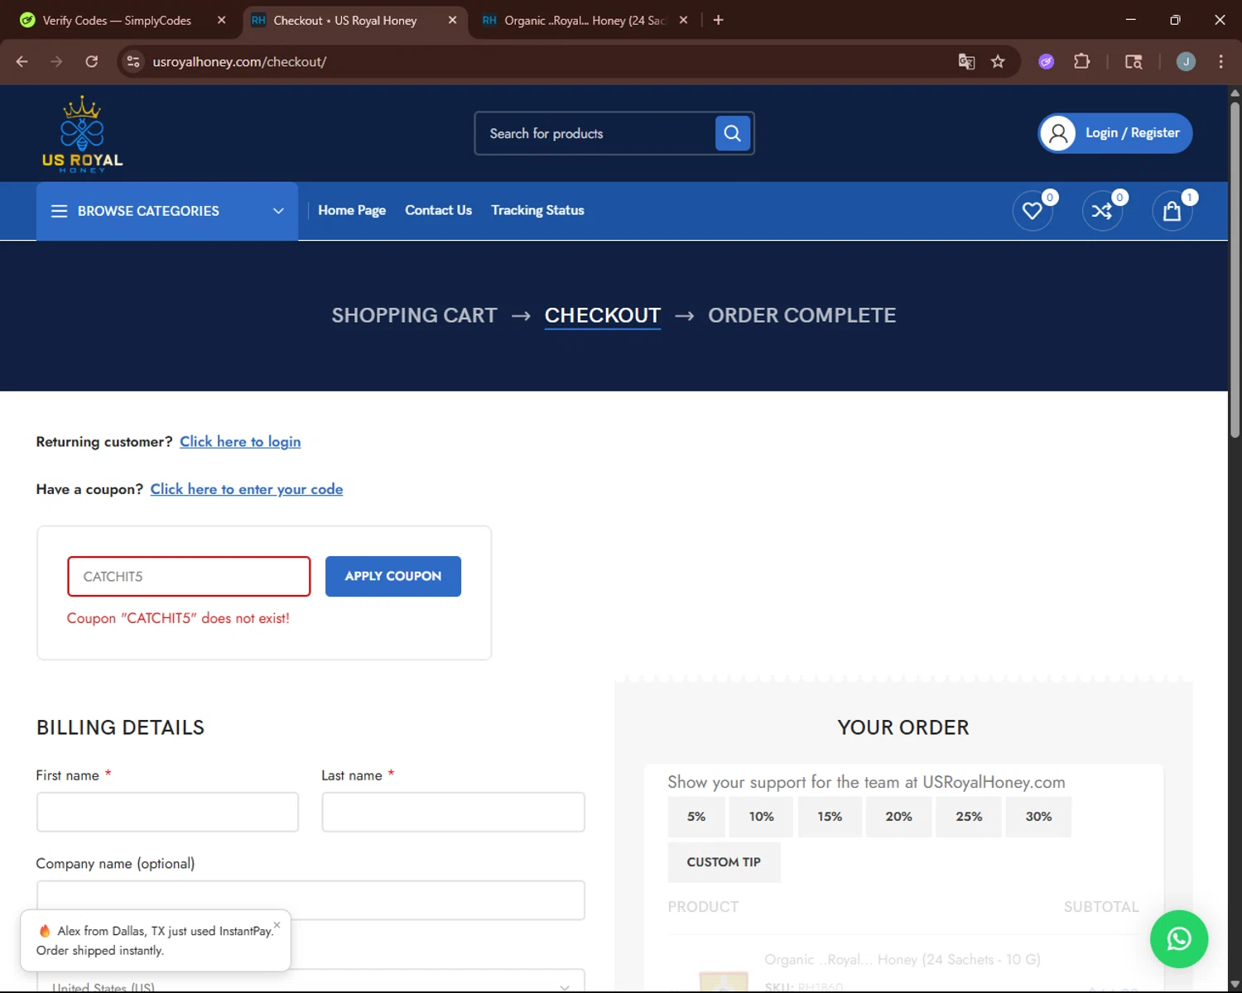The image size is (1242, 993).
Task: Open the Chrome three-dot menu
Action: (1220, 61)
